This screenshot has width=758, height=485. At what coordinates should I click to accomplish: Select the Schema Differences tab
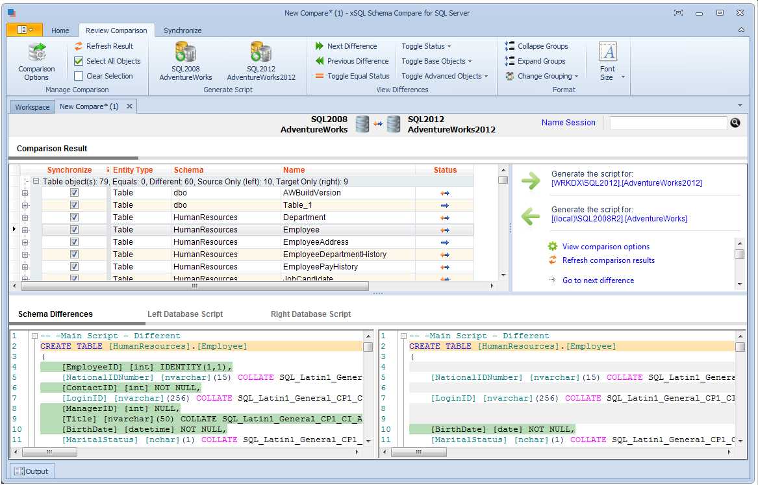point(55,314)
